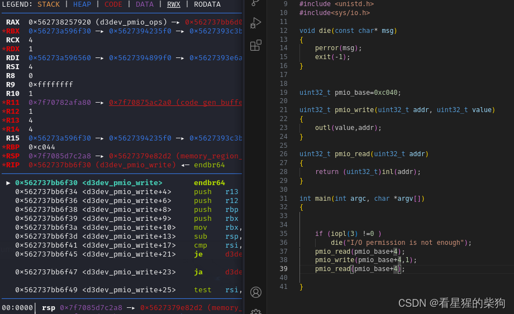The height and width of the screenshot is (314, 514).
Task: Open the Source Control view
Action: [255, 3]
